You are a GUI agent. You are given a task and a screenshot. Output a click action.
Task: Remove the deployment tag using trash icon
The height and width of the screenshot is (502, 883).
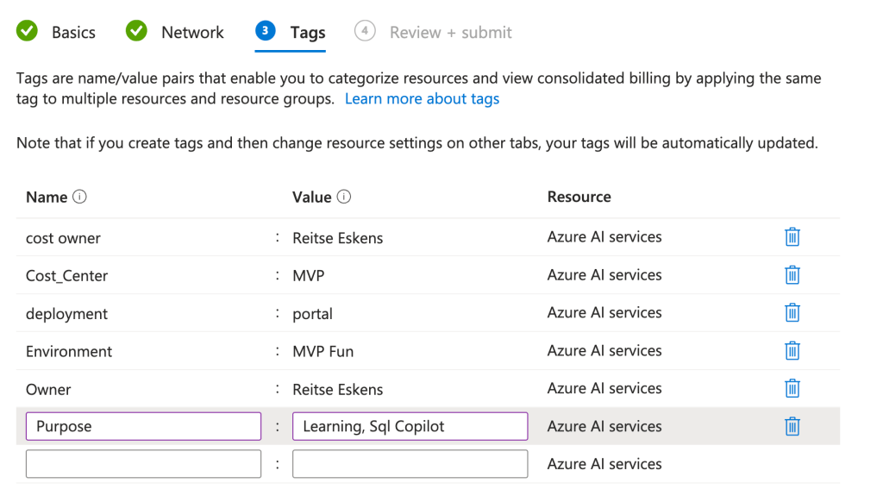click(792, 313)
